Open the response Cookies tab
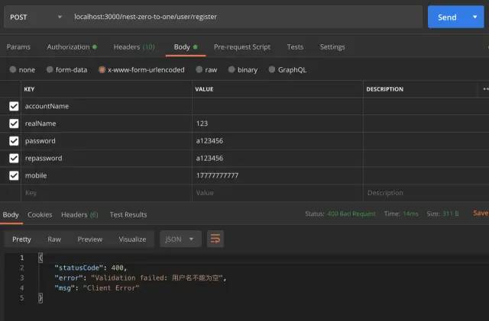Image resolution: width=489 pixels, height=321 pixels. tap(40, 214)
